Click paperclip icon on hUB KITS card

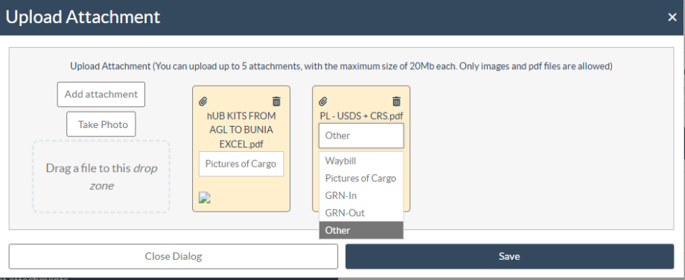tap(203, 101)
